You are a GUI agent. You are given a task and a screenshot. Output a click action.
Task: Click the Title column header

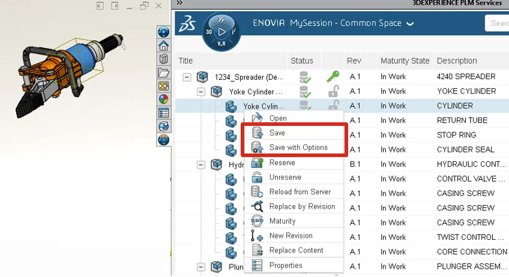[232, 61]
